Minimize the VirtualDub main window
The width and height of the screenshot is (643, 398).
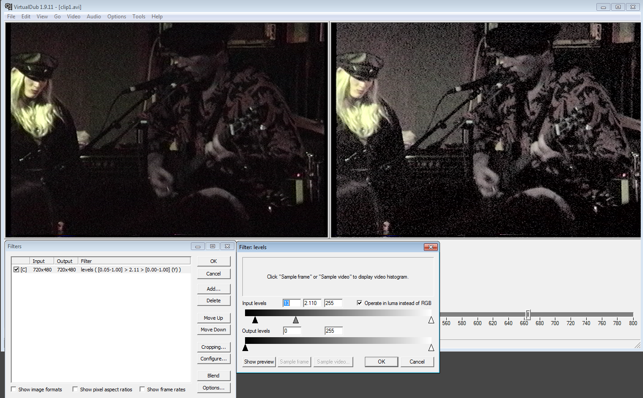(603, 7)
